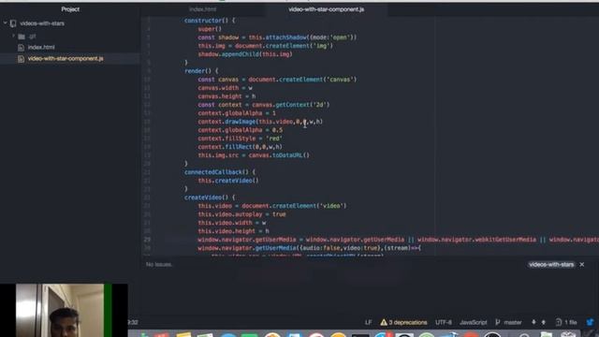
Task: Click the context.fillStyle = 'red' line
Action: 240,139
